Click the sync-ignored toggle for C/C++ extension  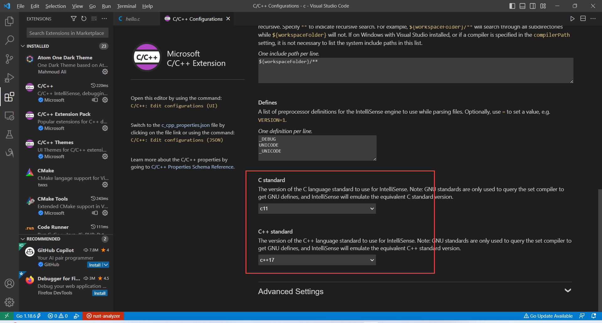tap(95, 100)
